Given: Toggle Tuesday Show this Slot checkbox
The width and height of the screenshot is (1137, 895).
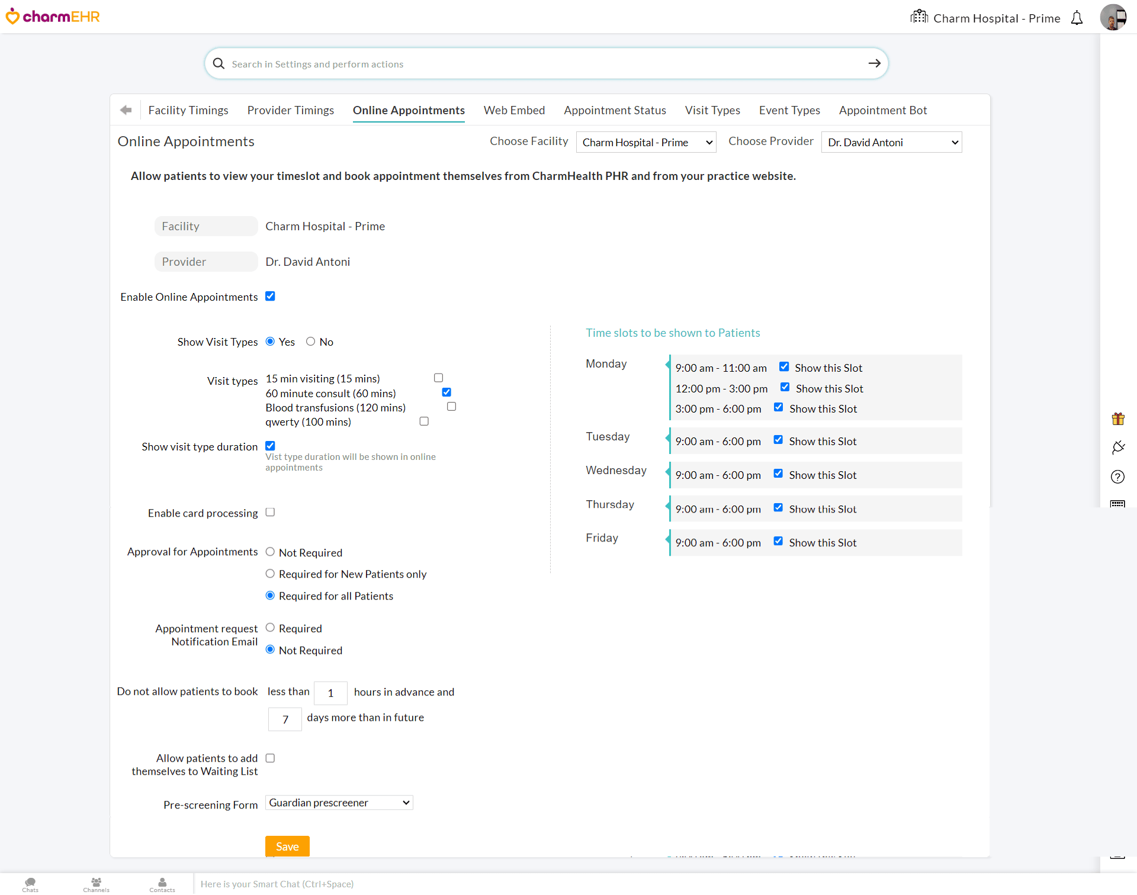Looking at the screenshot, I should 778,440.
